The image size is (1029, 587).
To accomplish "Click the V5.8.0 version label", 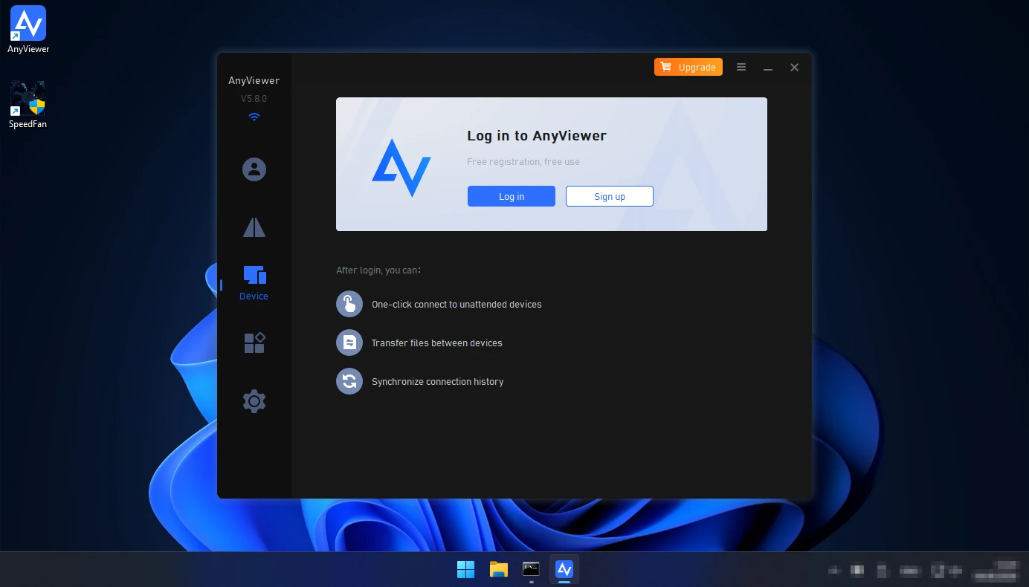I will (254, 99).
